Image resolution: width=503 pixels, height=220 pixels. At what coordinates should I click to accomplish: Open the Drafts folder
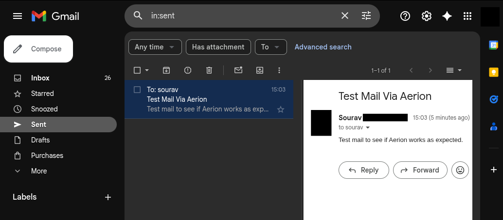(58, 140)
